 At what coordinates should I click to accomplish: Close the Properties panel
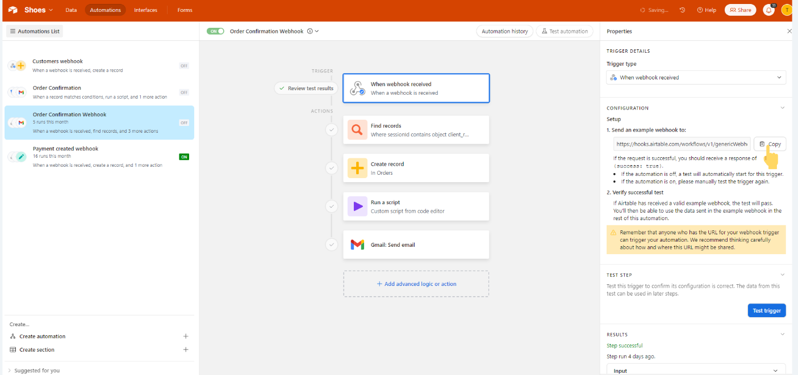(x=789, y=31)
